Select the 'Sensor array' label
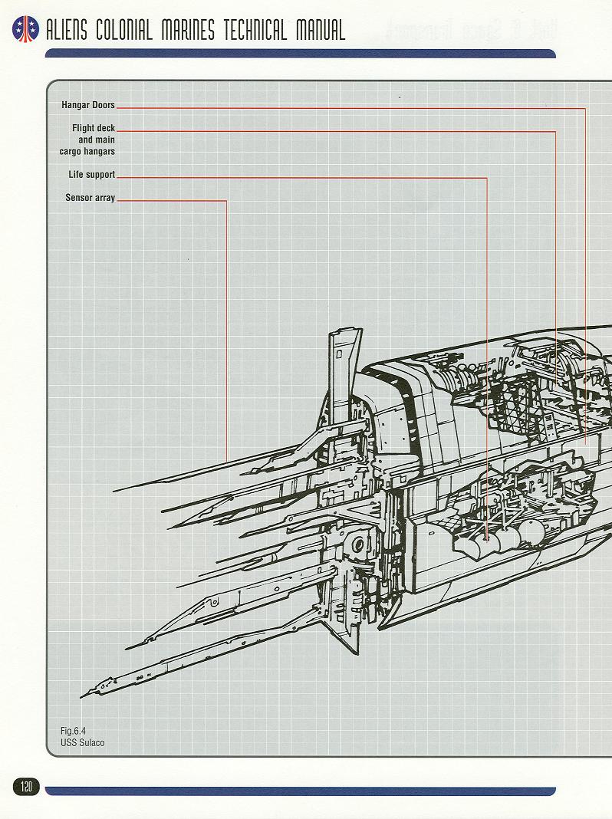This screenshot has height=819, width=612. [x=90, y=197]
